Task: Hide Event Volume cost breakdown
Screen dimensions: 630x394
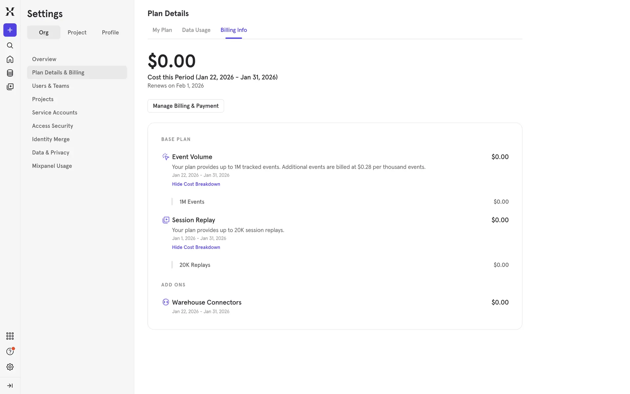Action: coord(196,184)
